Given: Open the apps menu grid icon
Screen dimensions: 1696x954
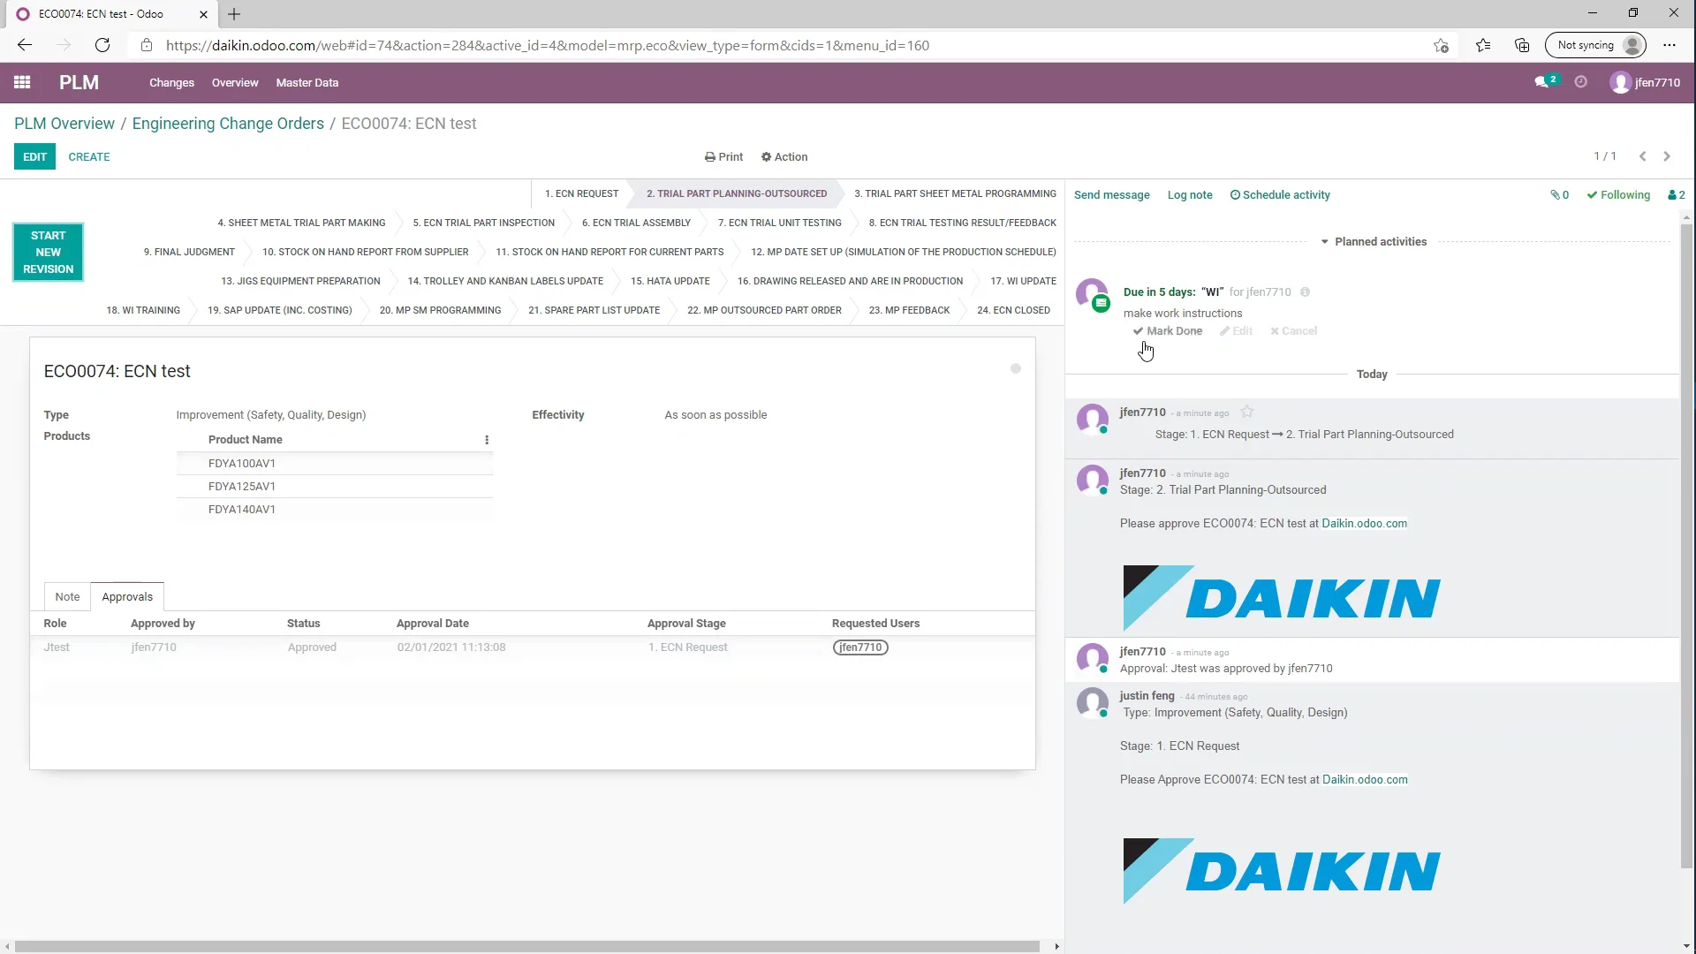Looking at the screenshot, I should 22,82.
